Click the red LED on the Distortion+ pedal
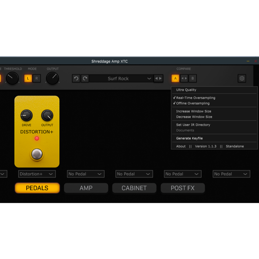Viewport: 259px width, 259px height. point(37,138)
